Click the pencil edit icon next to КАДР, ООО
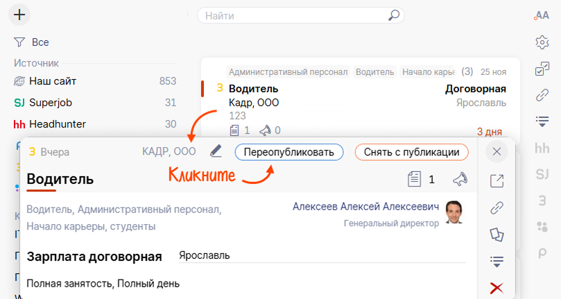The image size is (561, 299). tap(216, 151)
